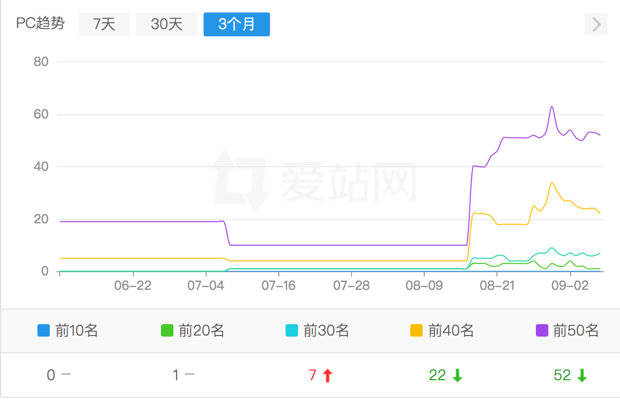The image size is (620, 401).
Task: Toggle the green 前20名 legend swatch
Action: [167, 330]
